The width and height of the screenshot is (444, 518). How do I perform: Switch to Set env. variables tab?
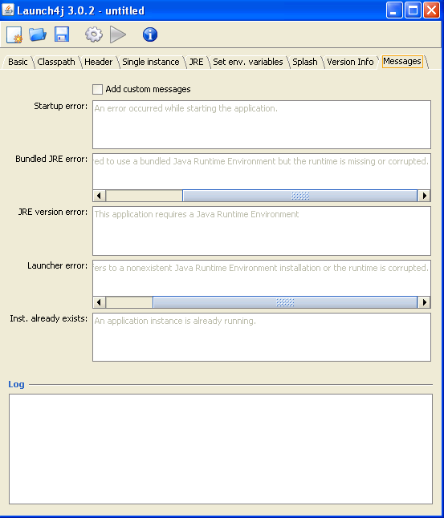[248, 62]
